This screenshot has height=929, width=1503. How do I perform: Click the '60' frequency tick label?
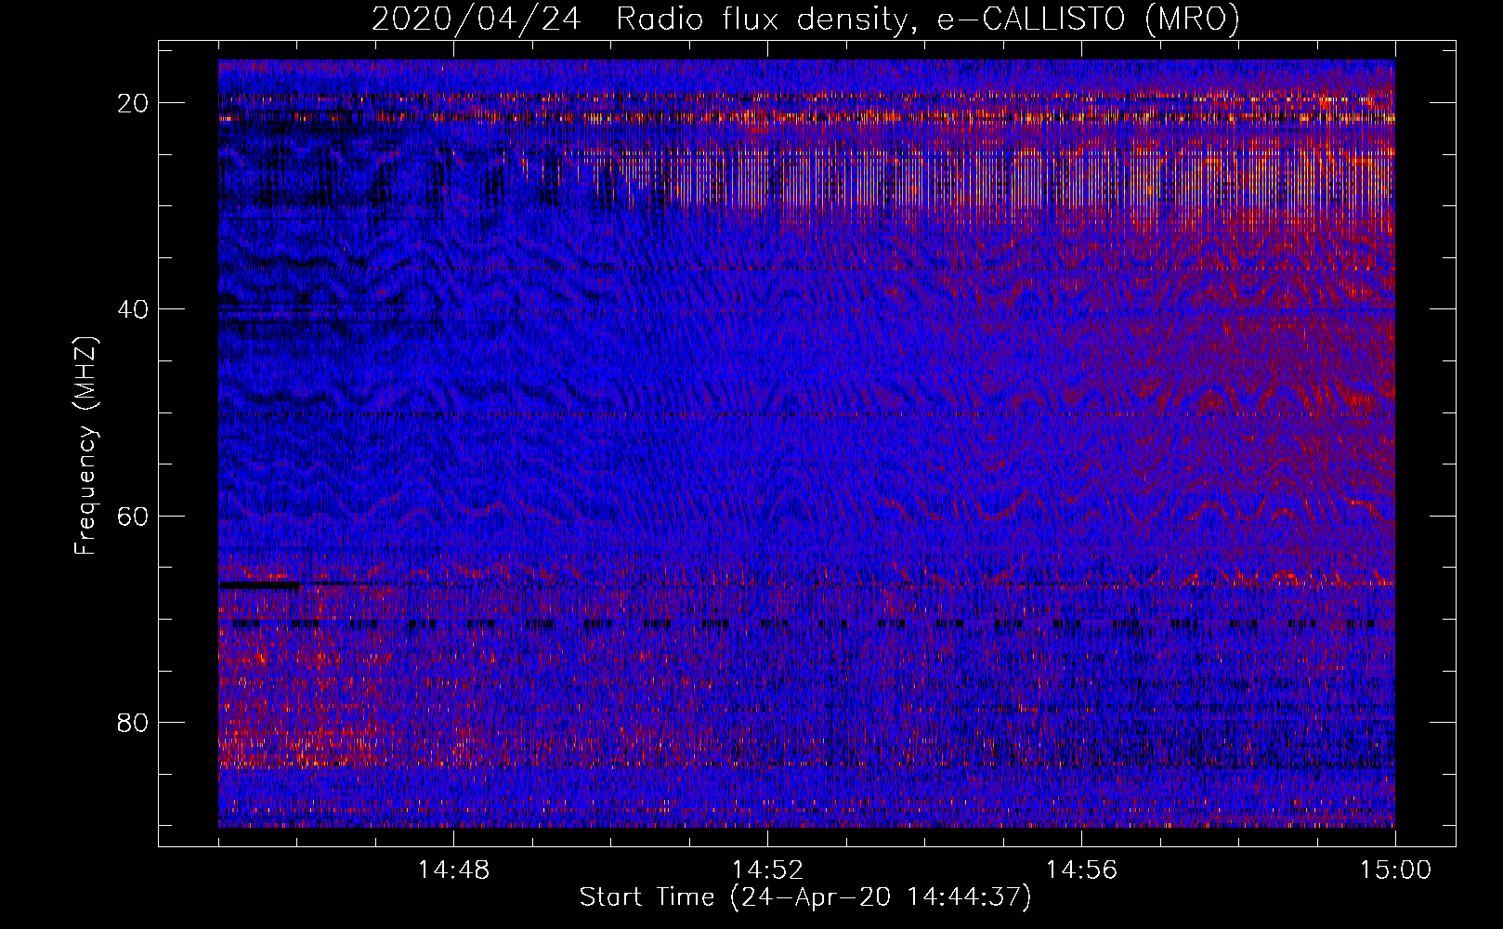point(134,516)
